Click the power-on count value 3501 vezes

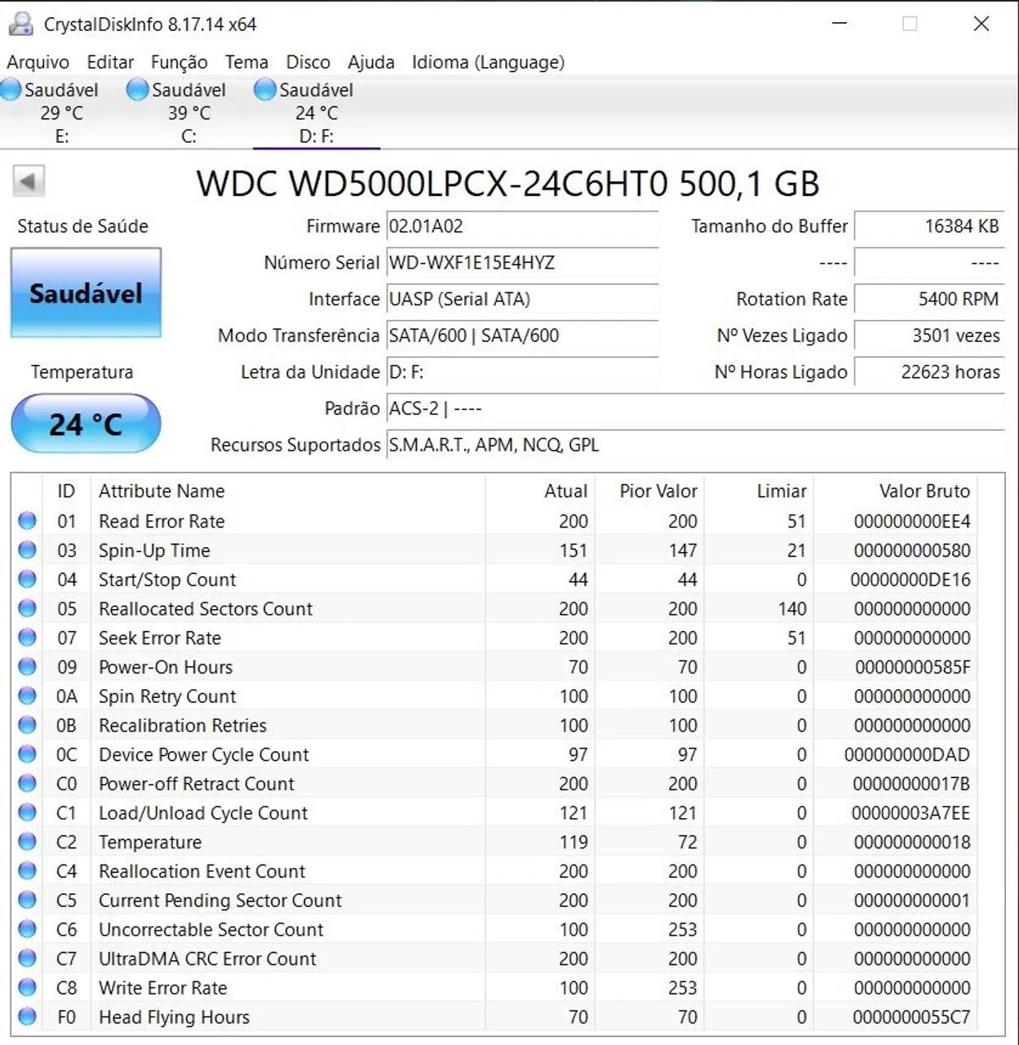coord(929,336)
